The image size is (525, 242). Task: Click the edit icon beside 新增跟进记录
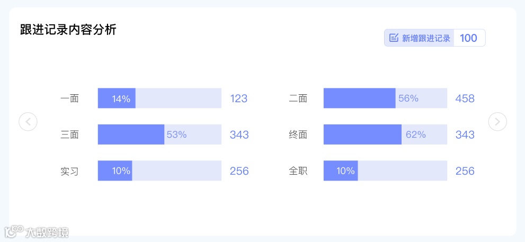coord(394,38)
